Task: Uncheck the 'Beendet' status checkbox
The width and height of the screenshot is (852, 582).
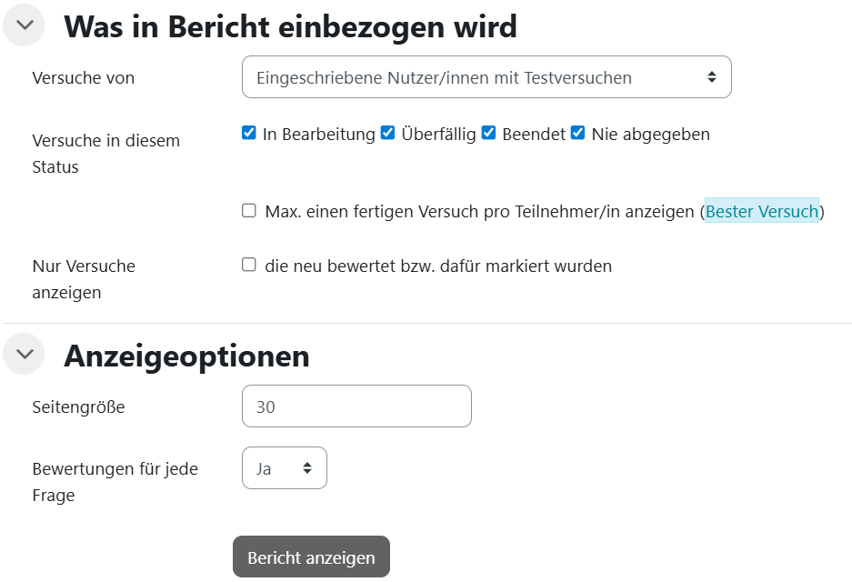Action: (489, 134)
